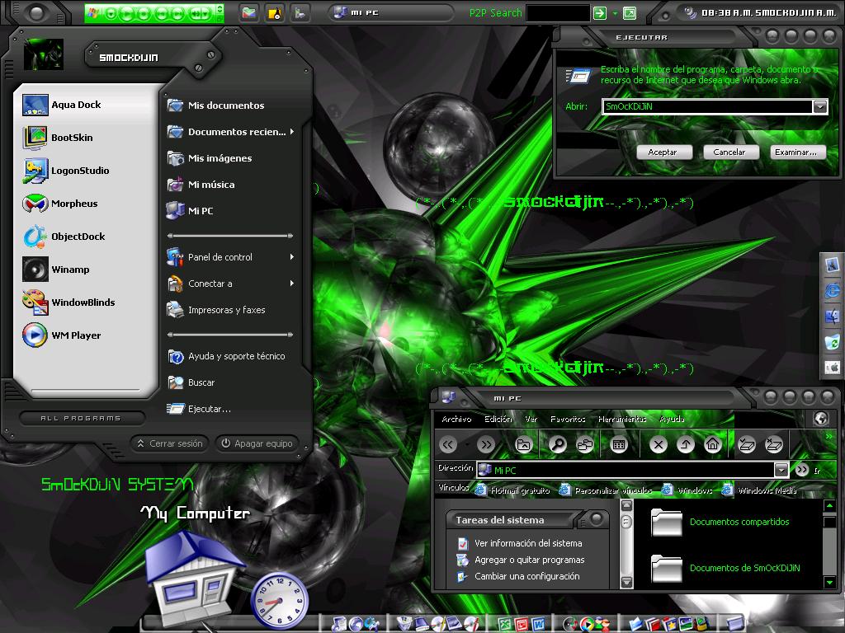Click the Folders view toolbar icon

coord(585,444)
